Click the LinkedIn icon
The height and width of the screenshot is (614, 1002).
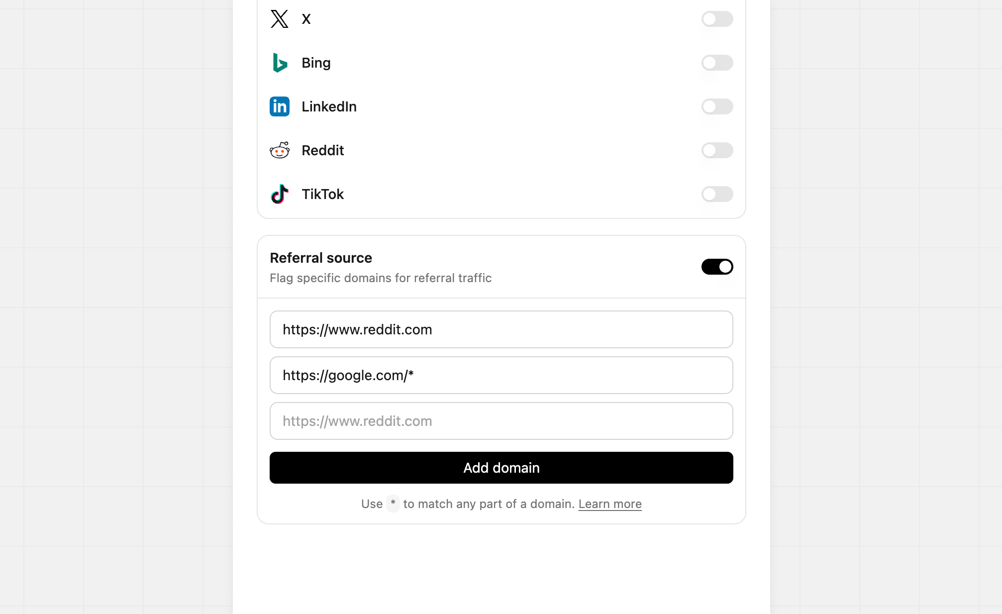tap(280, 106)
